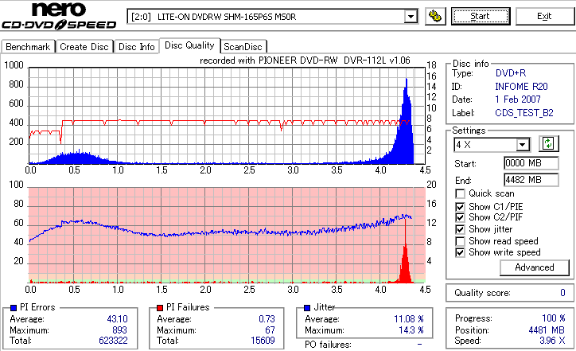The image size is (576, 351).
Task: Click PI Failures maximum 67
Action: [x=270, y=330]
